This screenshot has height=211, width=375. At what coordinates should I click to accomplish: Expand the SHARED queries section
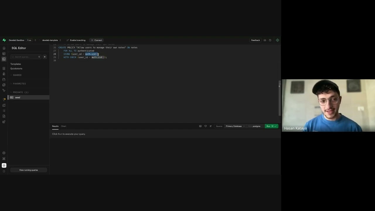click(x=17, y=75)
